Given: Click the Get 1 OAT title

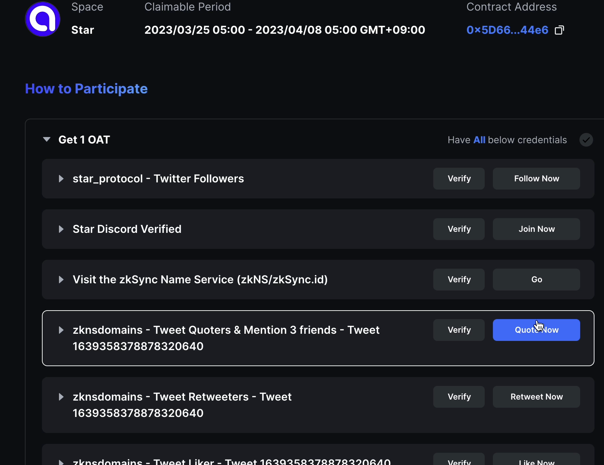Looking at the screenshot, I should tap(84, 140).
